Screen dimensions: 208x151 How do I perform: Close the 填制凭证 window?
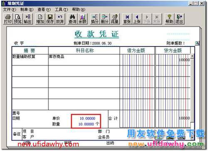tap(202, 3)
